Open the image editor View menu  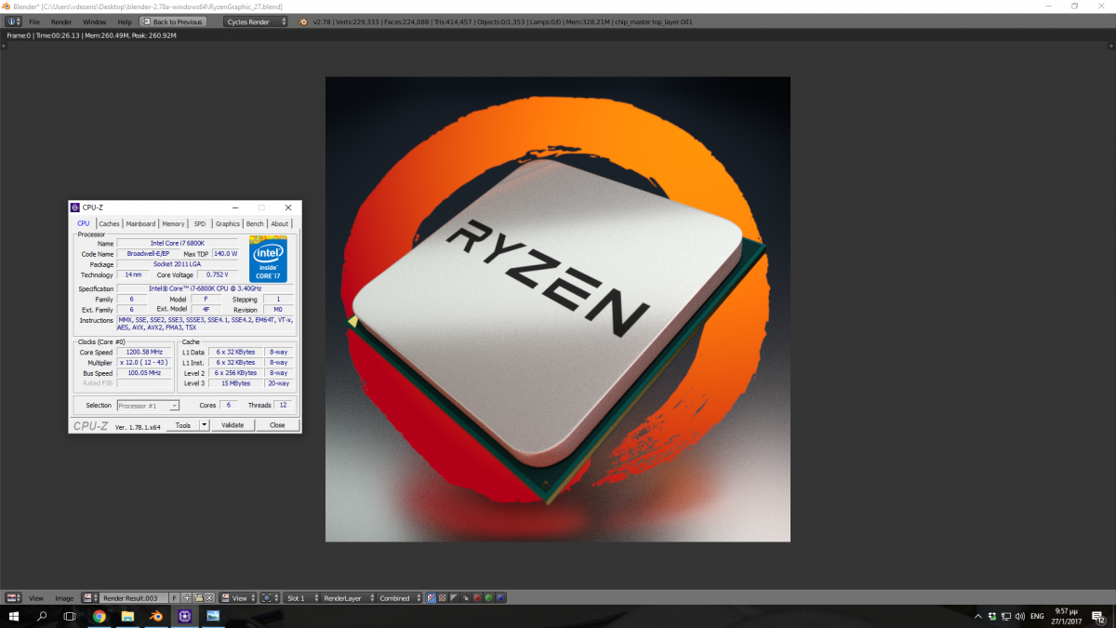tap(36, 598)
